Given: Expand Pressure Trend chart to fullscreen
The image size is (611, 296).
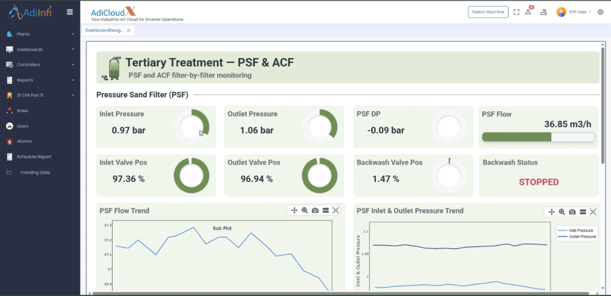Looking at the screenshot, I should click(593, 212).
